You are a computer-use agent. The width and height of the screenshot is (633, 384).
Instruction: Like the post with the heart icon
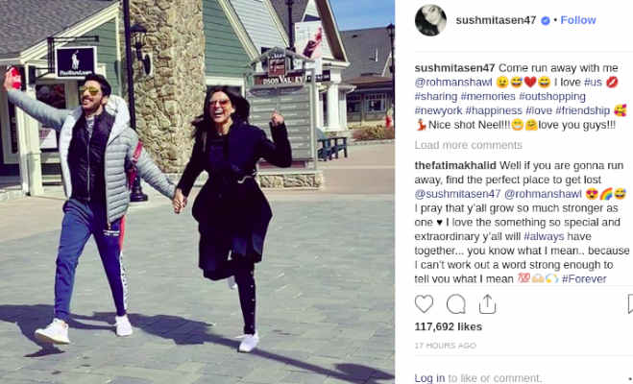424,304
